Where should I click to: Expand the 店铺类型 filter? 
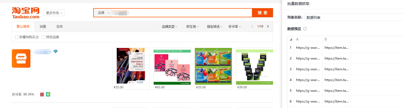click(169, 26)
